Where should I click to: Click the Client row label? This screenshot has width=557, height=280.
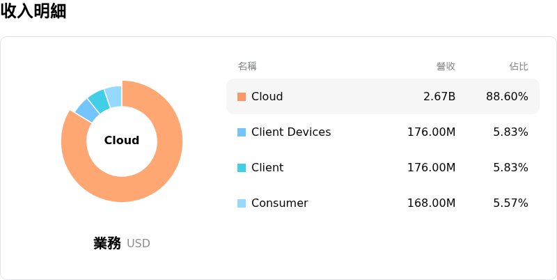267,168
